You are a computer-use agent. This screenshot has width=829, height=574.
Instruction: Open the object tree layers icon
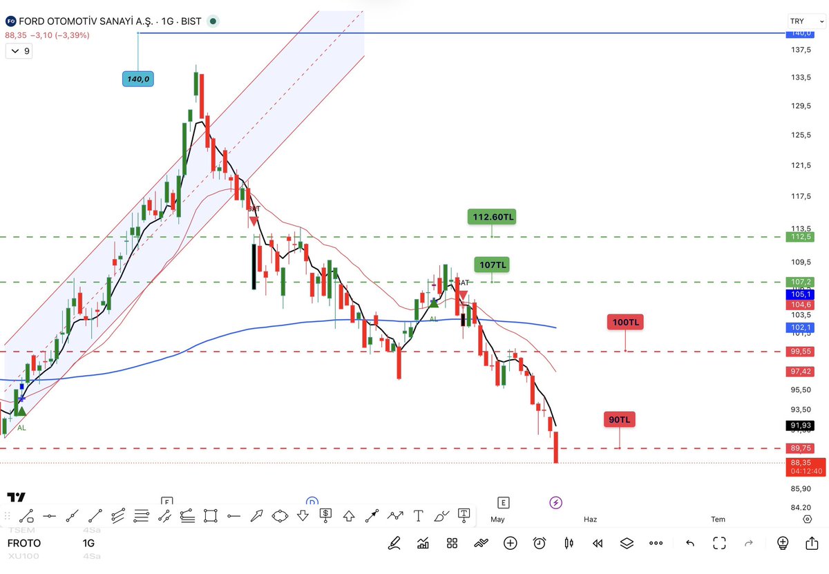(627, 543)
